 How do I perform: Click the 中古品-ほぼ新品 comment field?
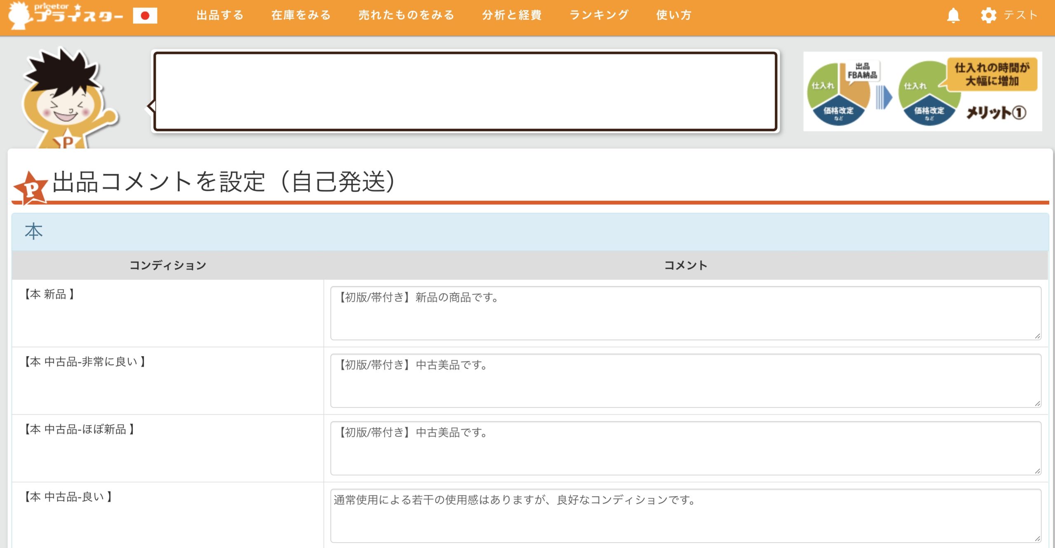[685, 448]
